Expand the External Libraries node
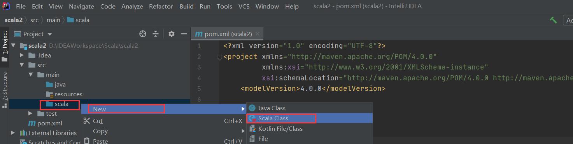 tap(13, 133)
